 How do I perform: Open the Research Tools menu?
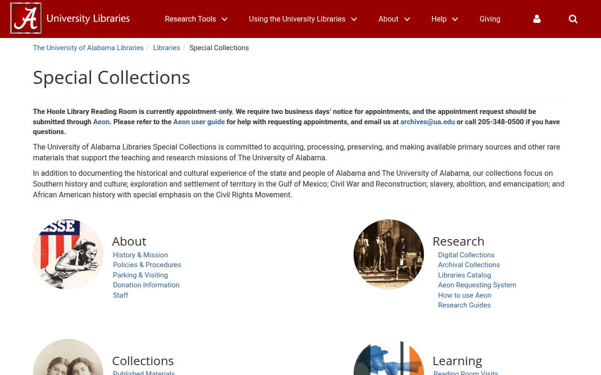(190, 19)
